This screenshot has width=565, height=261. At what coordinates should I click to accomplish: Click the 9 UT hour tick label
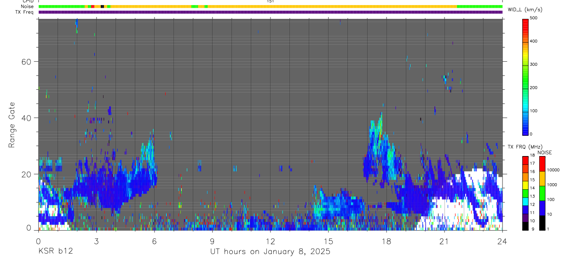212,241
